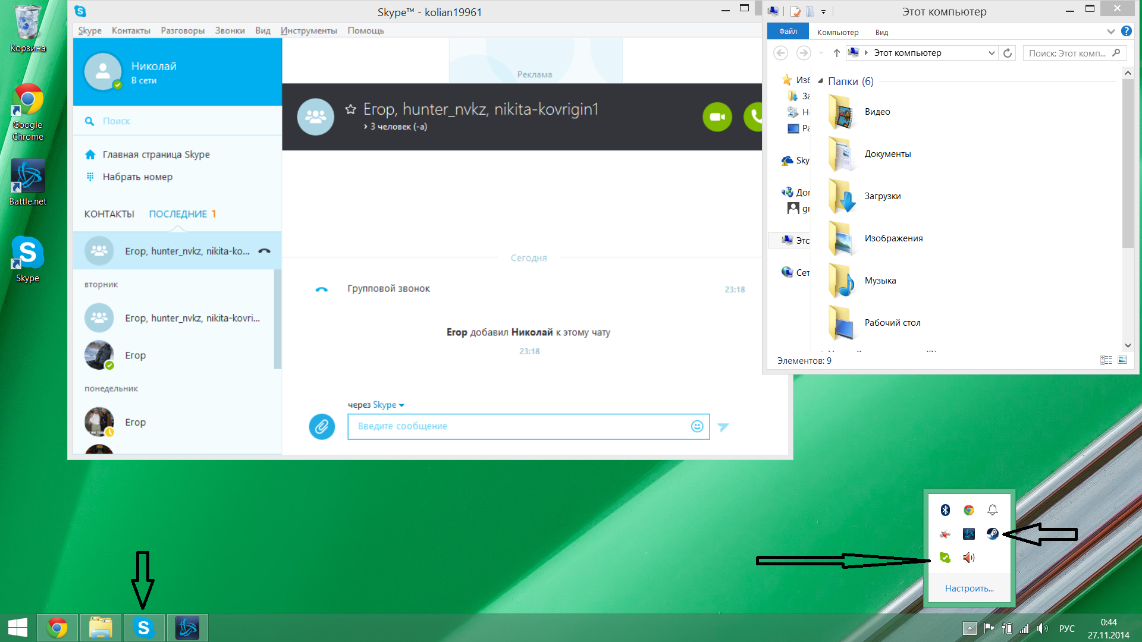The image size is (1142, 642).
Task: Collapse the Папки (6) group
Action: coord(821,81)
